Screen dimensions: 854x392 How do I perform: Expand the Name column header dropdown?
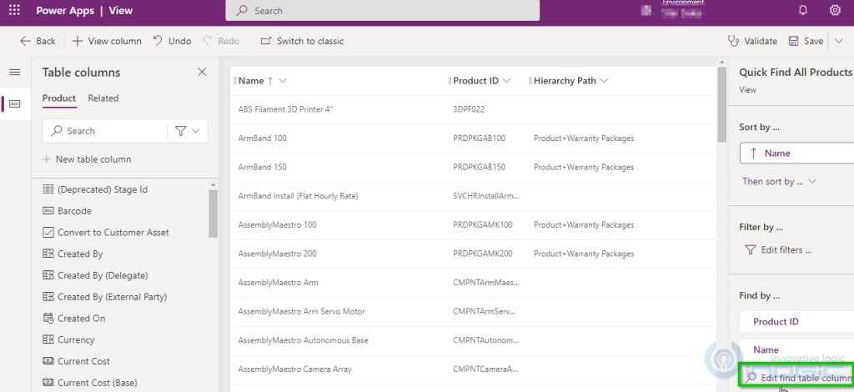[x=283, y=81]
